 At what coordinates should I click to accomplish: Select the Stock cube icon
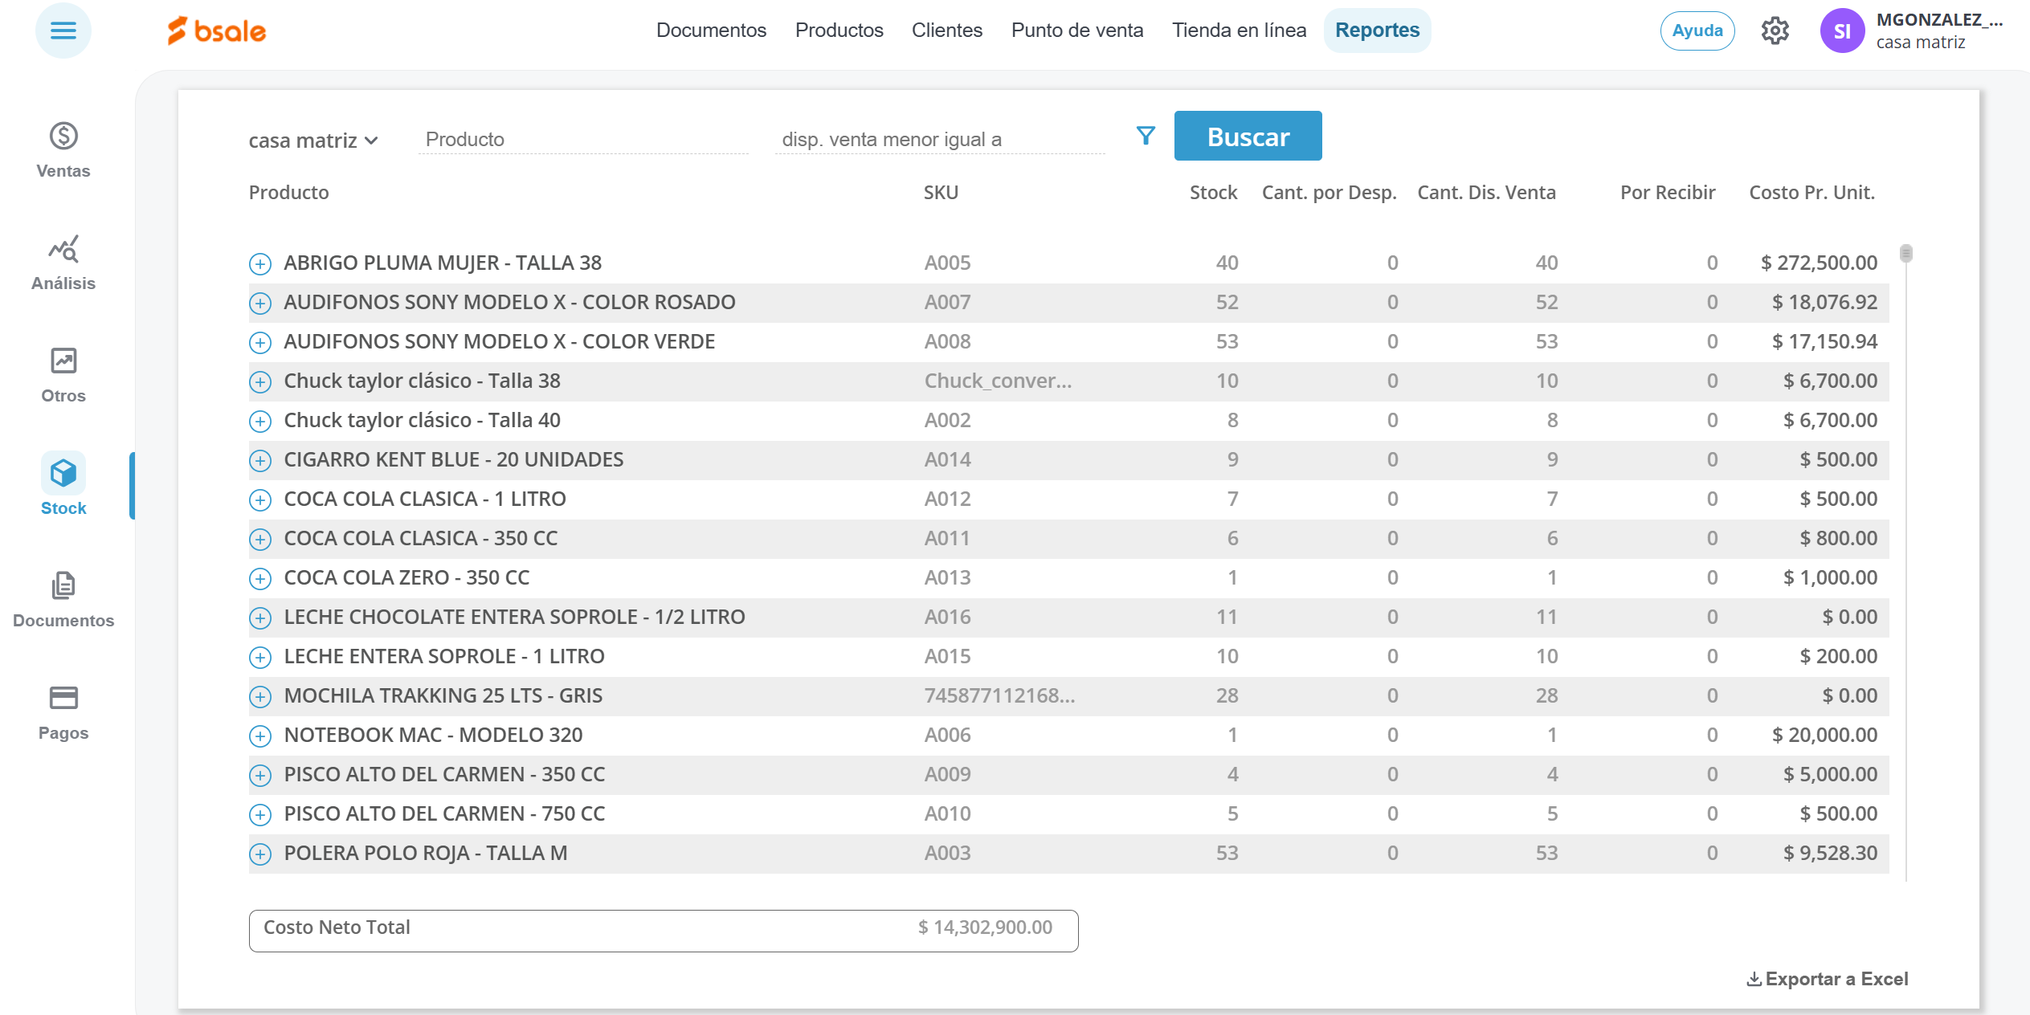[x=63, y=473]
